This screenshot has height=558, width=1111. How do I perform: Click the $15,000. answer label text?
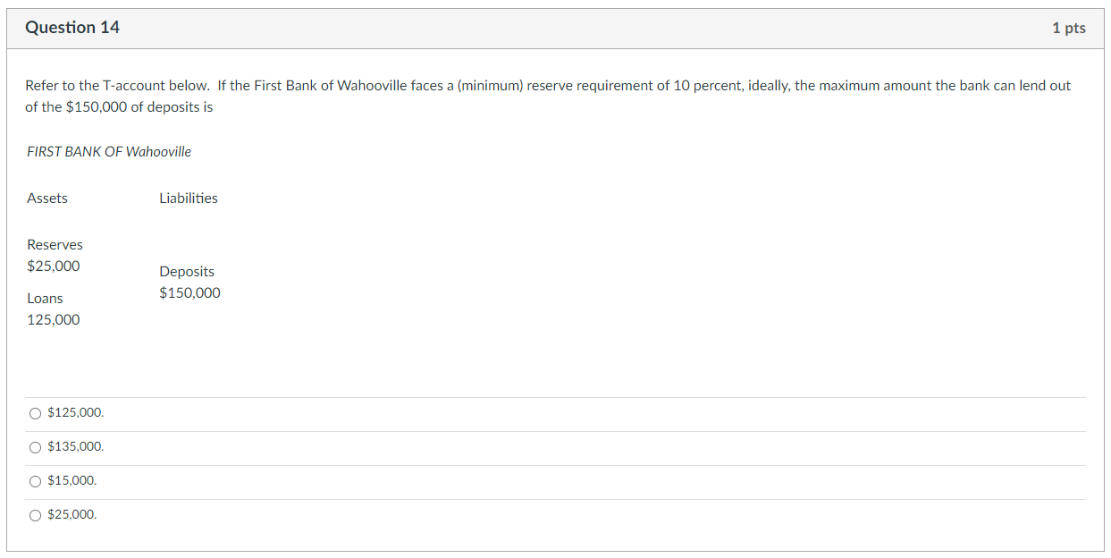coord(72,480)
